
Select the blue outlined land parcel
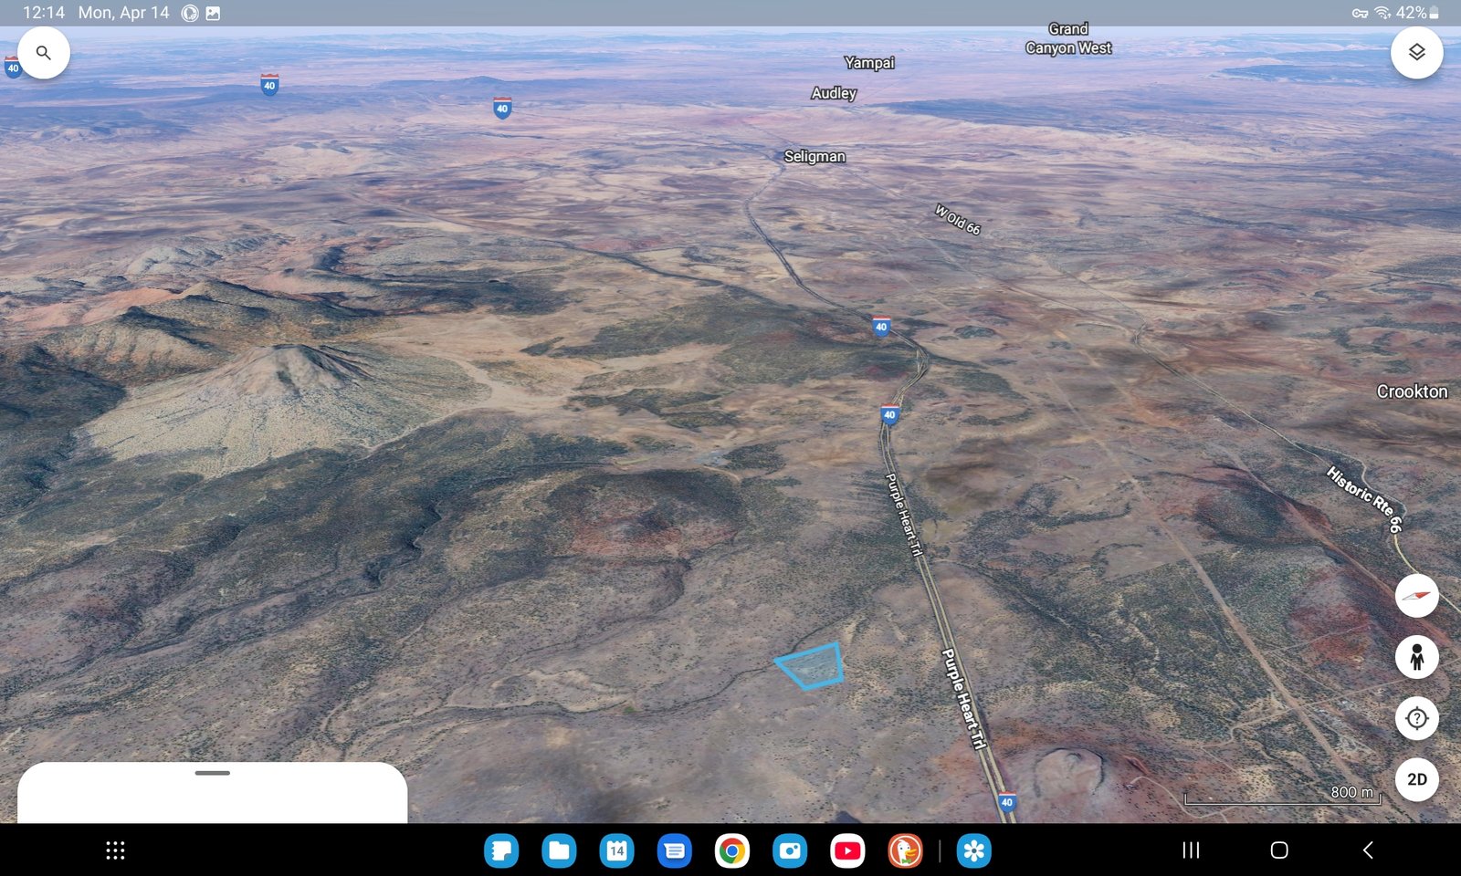coord(811,666)
